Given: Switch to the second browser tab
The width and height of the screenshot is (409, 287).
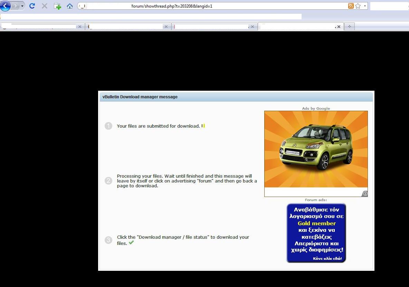Looking at the screenshot, I should tap(126, 27).
